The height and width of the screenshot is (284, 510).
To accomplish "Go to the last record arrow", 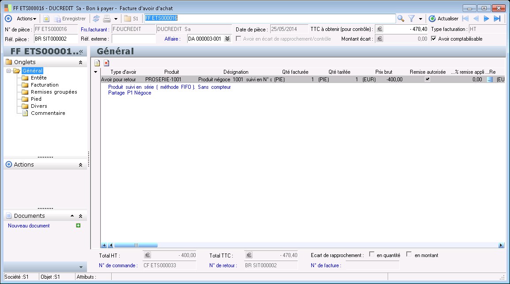I will tap(497, 19).
